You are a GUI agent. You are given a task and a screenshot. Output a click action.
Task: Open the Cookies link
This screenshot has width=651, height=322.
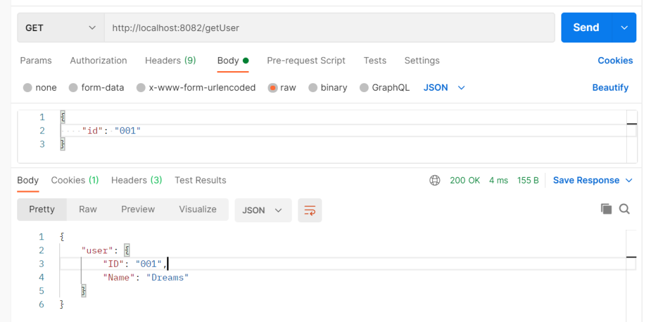615,60
